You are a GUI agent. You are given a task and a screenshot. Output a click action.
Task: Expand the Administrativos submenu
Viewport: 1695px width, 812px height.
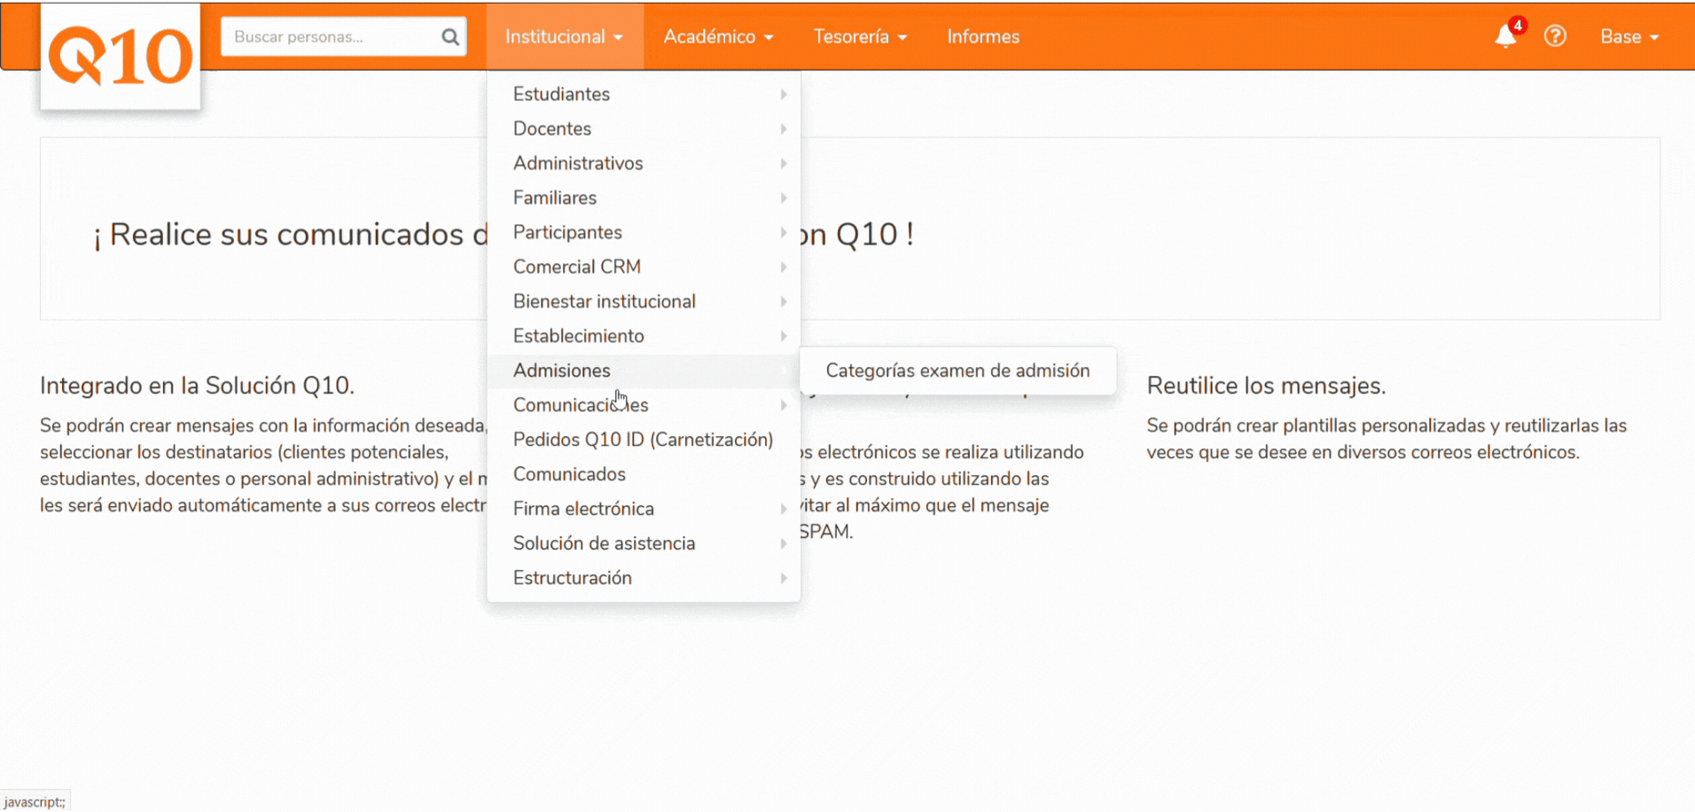coord(644,163)
